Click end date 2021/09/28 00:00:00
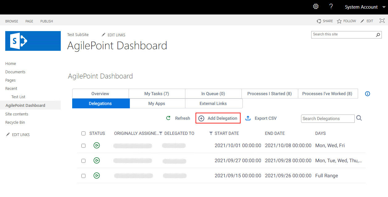Image resolution: width=388 pixels, height=197 pixels. [288, 160]
